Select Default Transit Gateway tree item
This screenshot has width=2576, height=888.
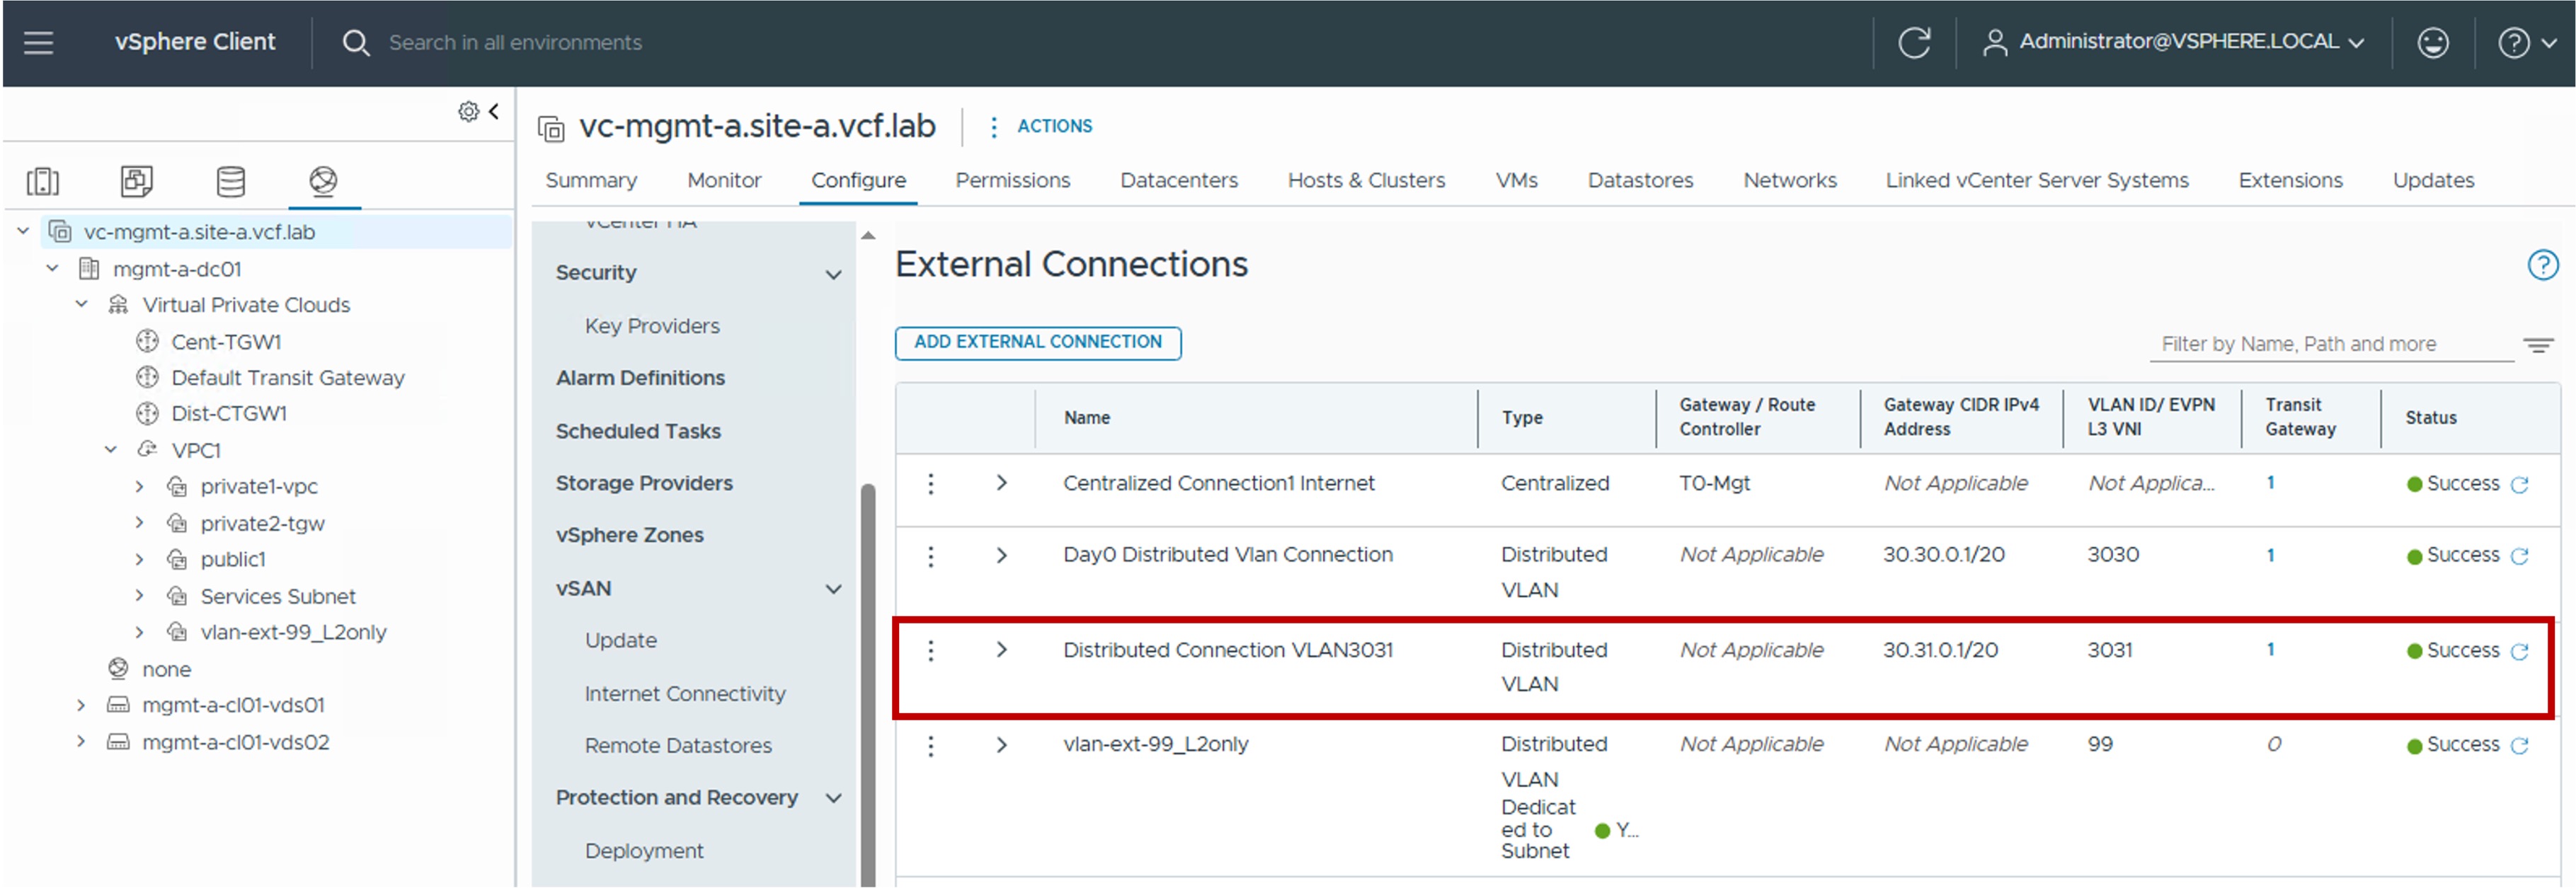(x=288, y=379)
